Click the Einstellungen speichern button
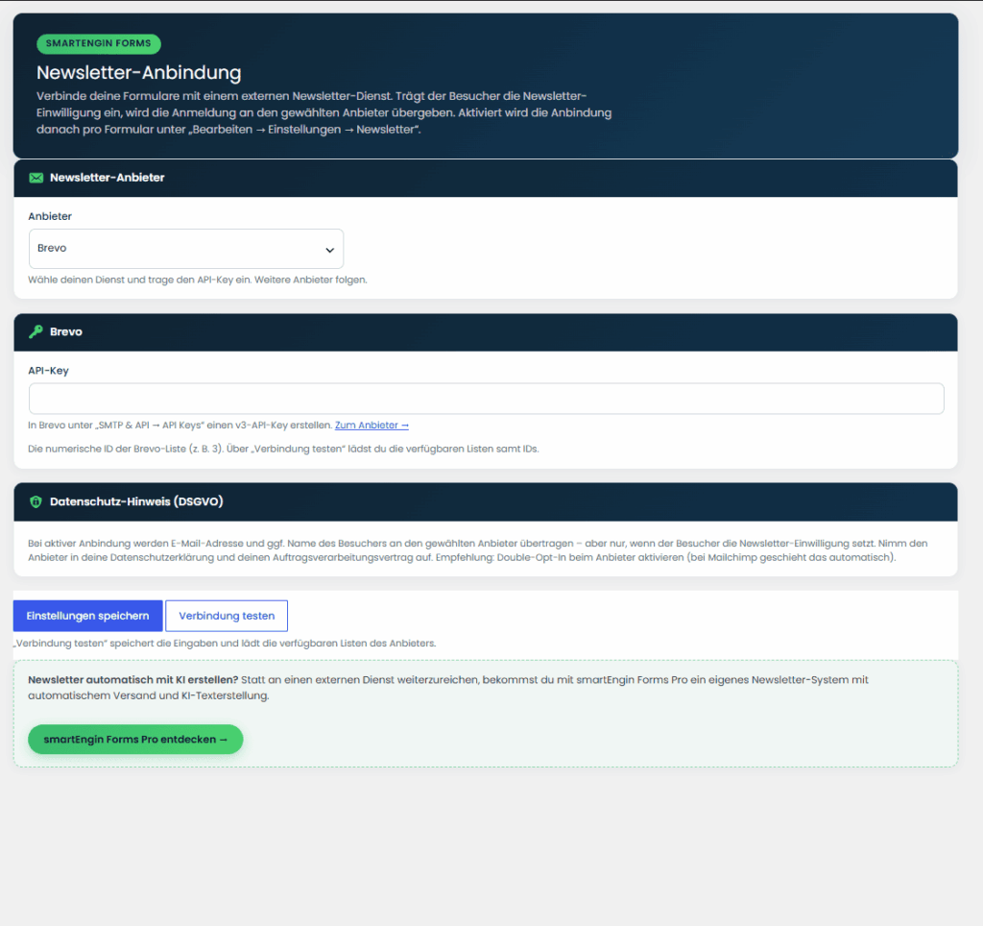 pos(87,616)
